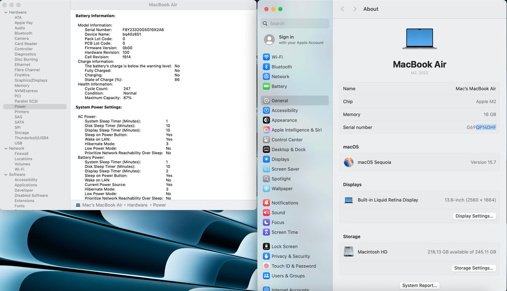Viewport: 507px width, 291px height.
Task: Select Extensions under Software section
Action: pos(24,200)
